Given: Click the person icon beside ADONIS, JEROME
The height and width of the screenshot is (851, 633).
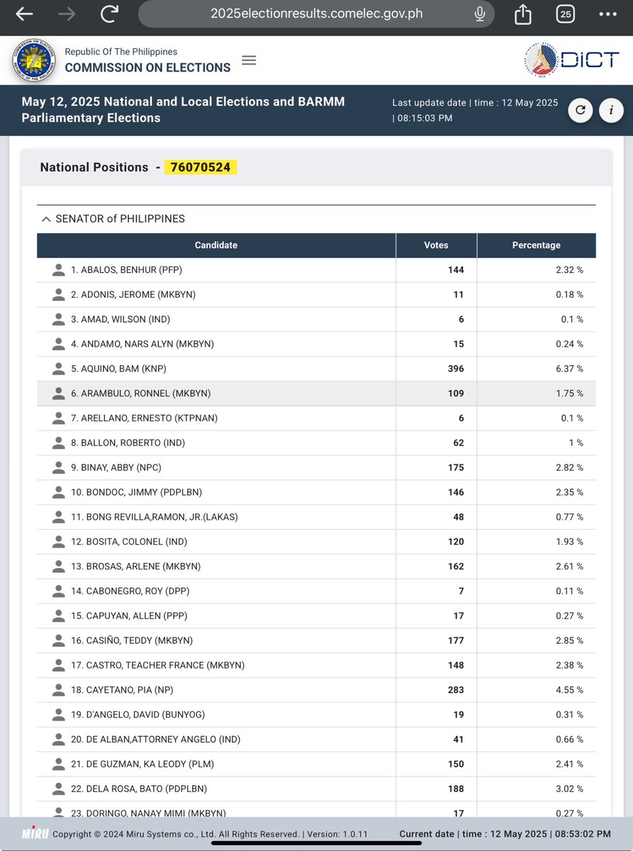Looking at the screenshot, I should click(x=59, y=294).
